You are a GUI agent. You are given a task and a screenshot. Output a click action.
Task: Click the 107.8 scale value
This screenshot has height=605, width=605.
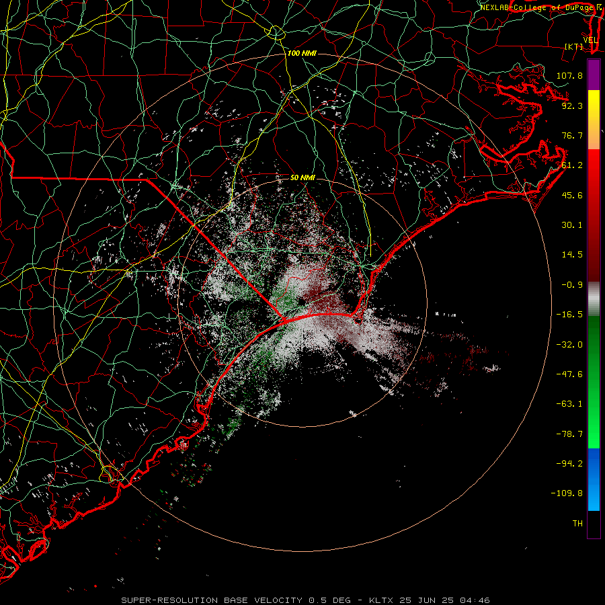[x=569, y=75]
